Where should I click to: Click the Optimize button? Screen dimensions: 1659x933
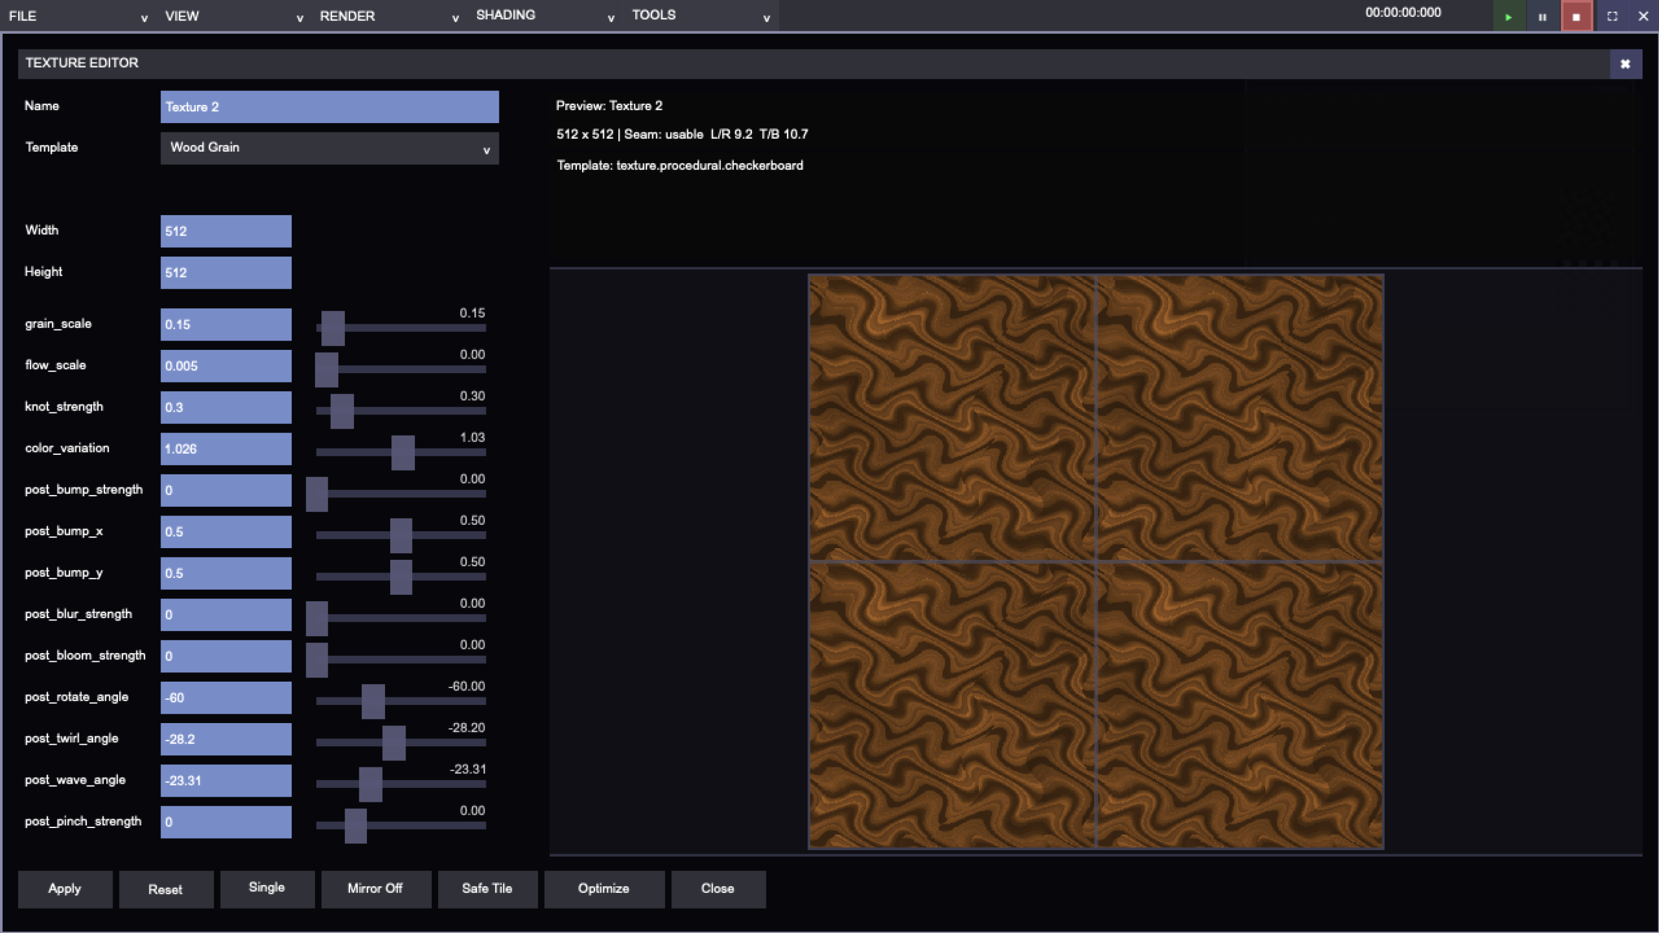click(603, 889)
